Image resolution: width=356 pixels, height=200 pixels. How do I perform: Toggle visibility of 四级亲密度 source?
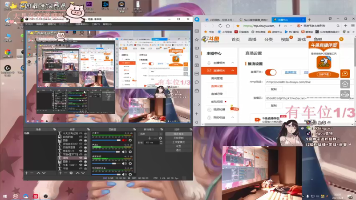click(81, 148)
